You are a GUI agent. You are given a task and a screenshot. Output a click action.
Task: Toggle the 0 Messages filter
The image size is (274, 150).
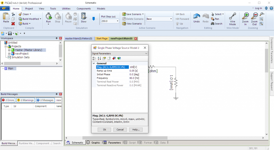click(45, 100)
